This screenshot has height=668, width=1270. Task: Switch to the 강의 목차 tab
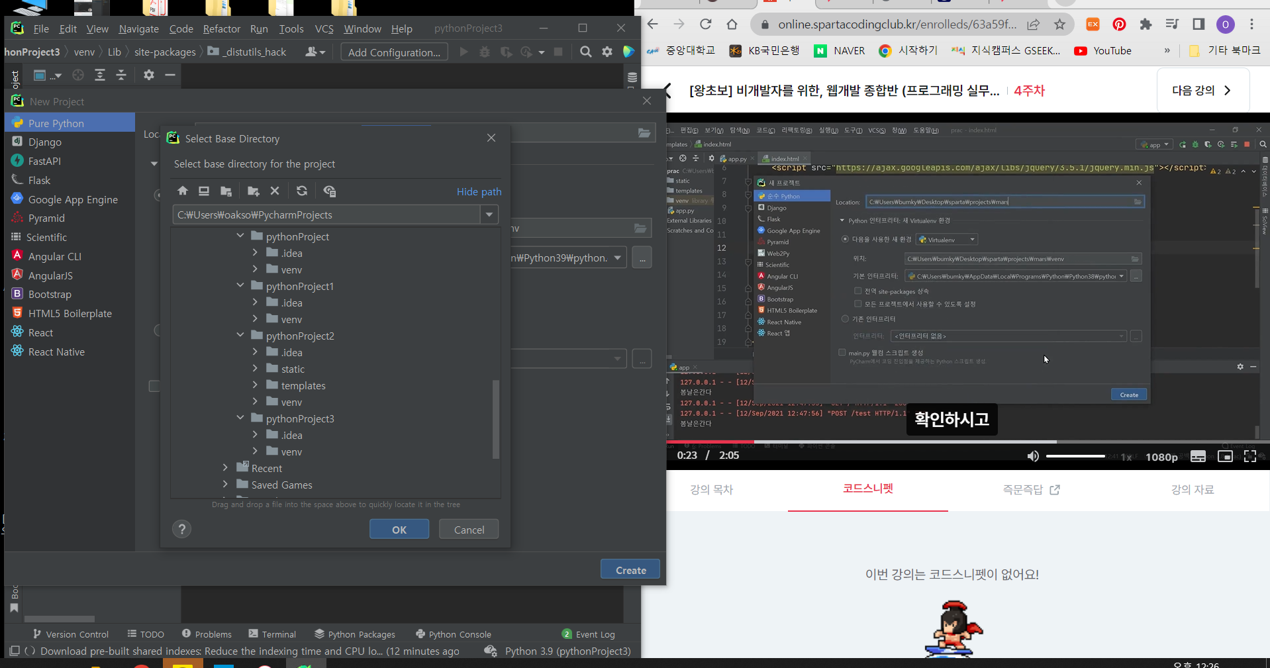(x=711, y=489)
